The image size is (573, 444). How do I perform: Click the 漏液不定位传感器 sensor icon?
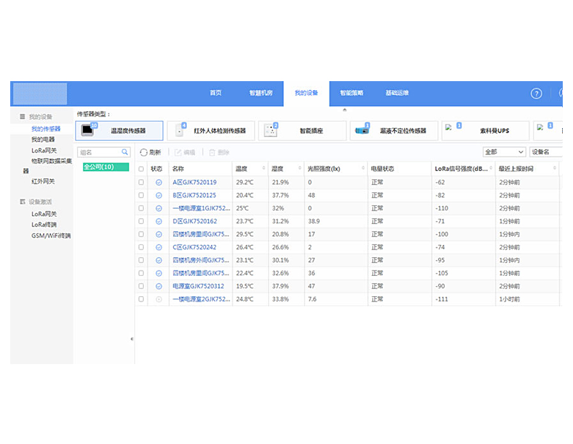(x=362, y=130)
